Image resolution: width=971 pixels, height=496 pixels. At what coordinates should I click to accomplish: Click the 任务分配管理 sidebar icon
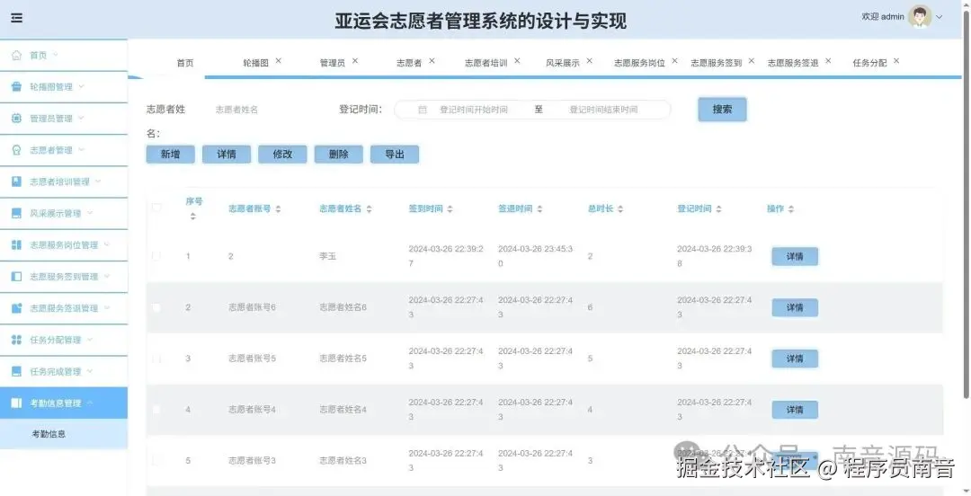[17, 340]
